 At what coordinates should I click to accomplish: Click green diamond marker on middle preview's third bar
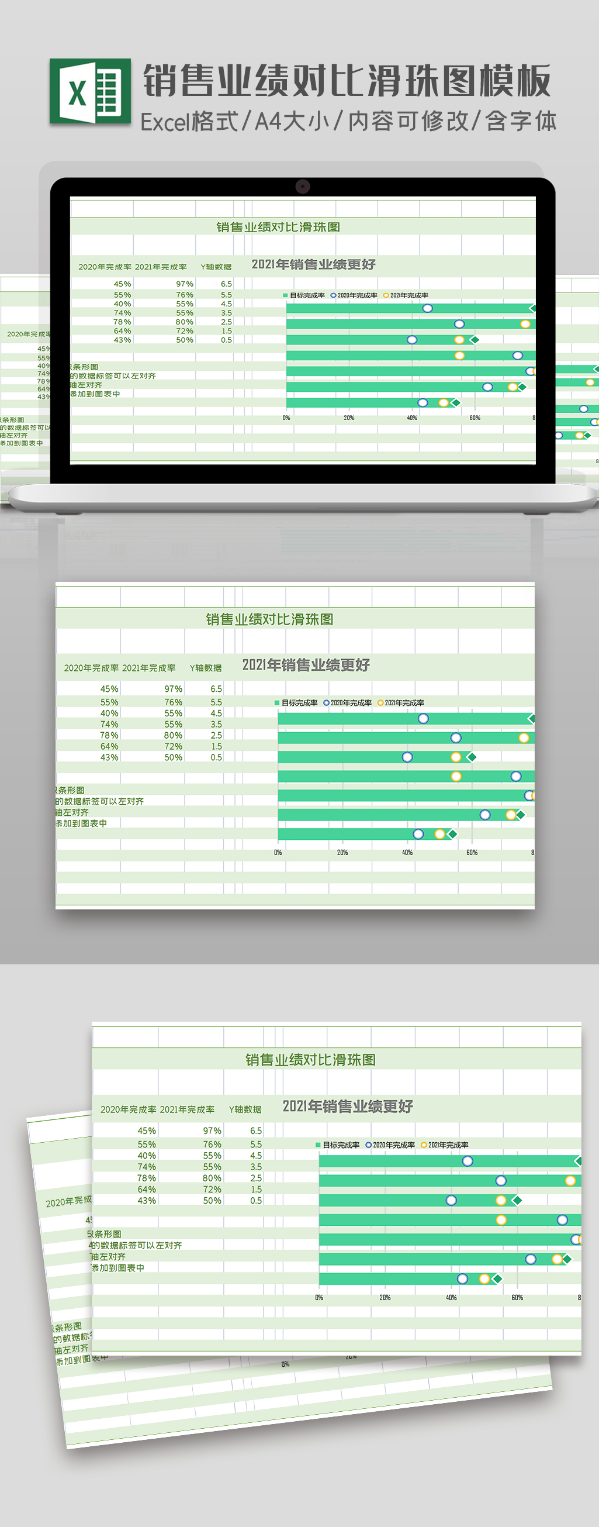tap(472, 757)
